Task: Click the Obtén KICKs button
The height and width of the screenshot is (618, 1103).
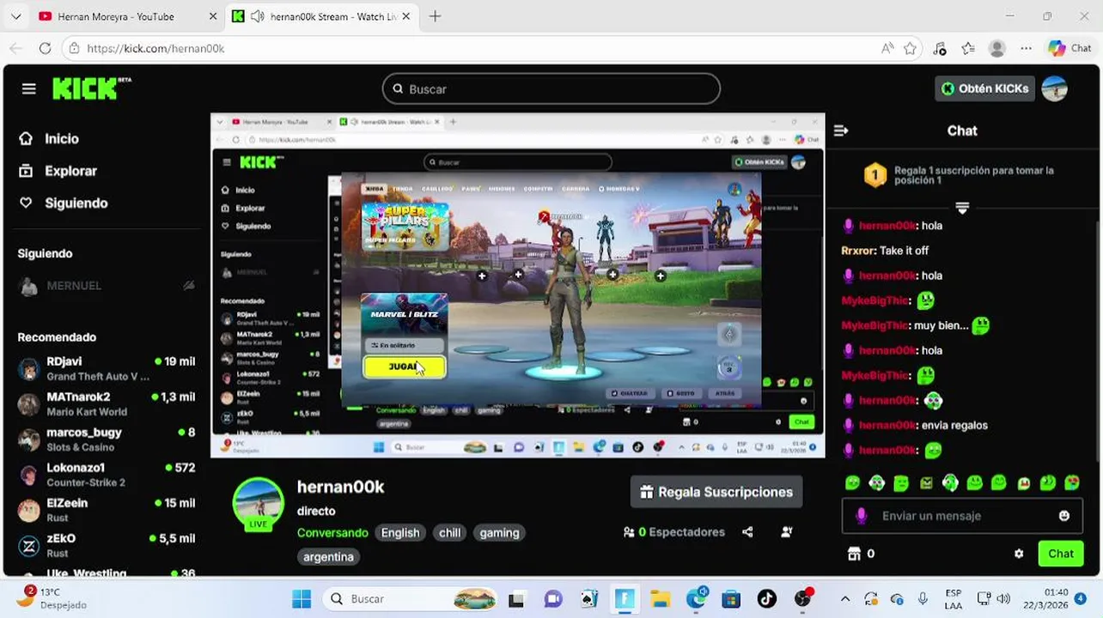Action: coord(984,88)
